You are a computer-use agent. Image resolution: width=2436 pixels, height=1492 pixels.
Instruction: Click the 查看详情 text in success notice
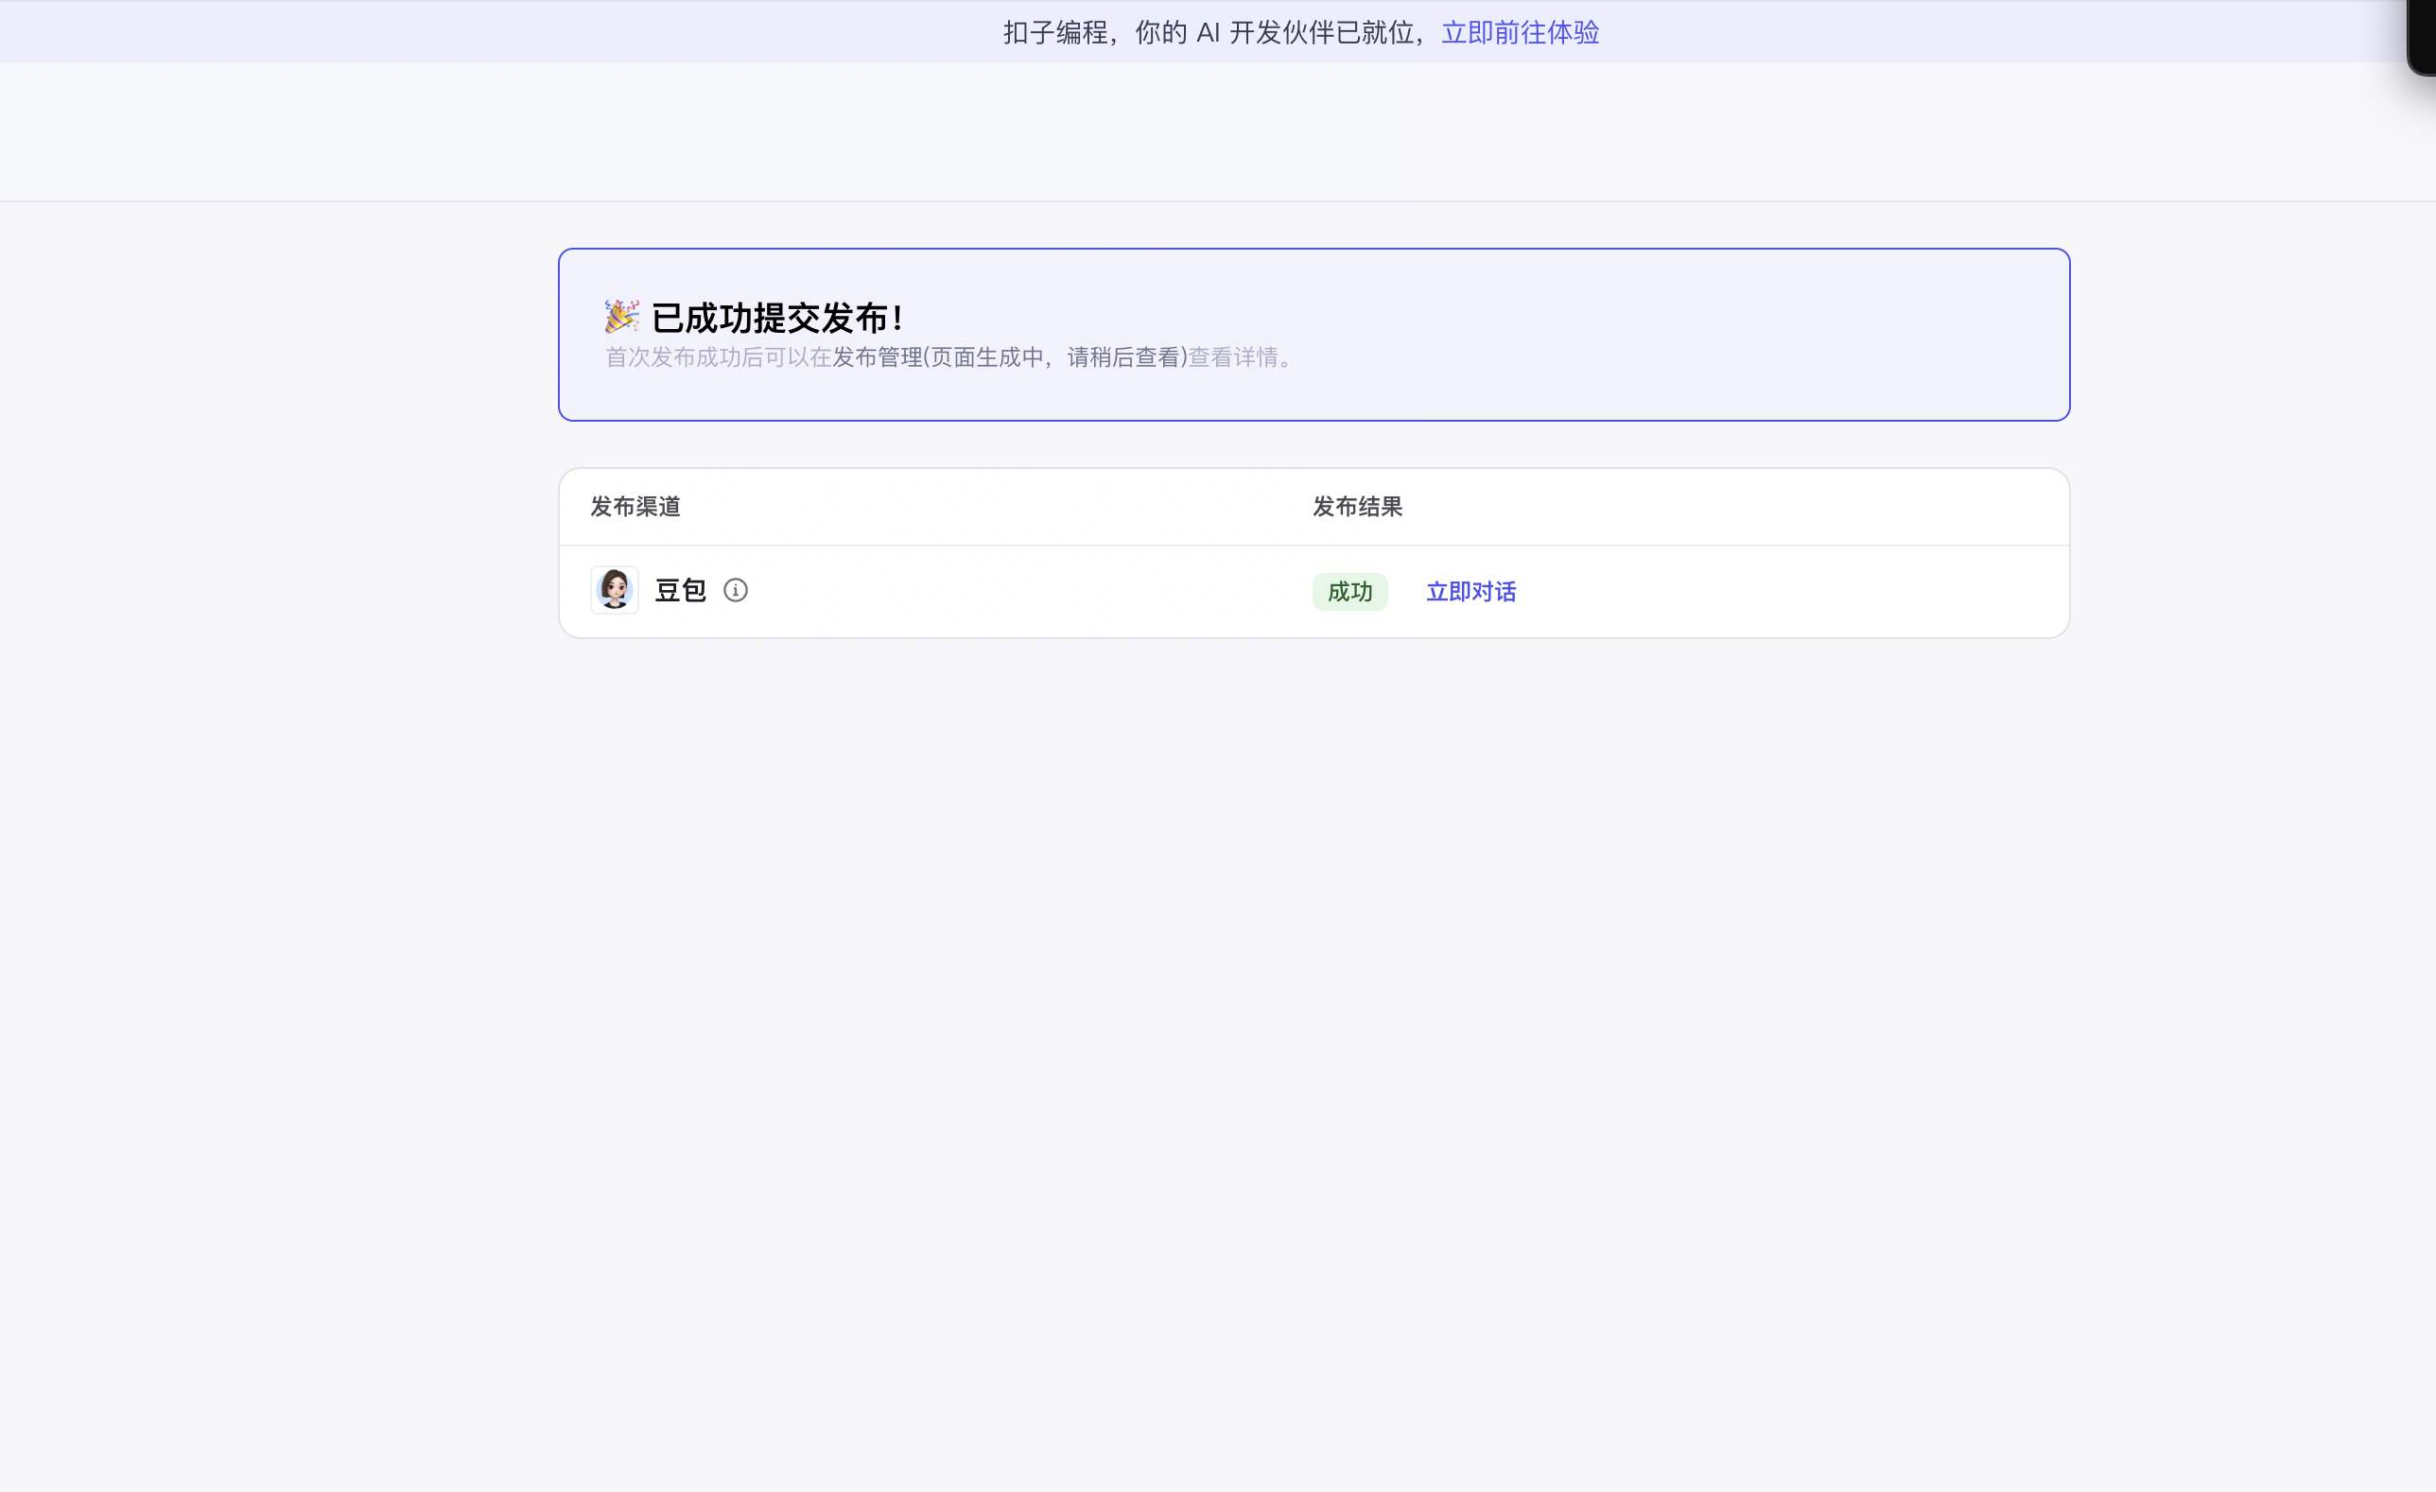pos(1233,357)
